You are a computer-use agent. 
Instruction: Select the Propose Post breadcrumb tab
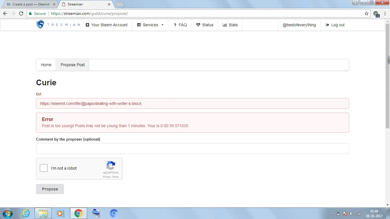click(73, 65)
